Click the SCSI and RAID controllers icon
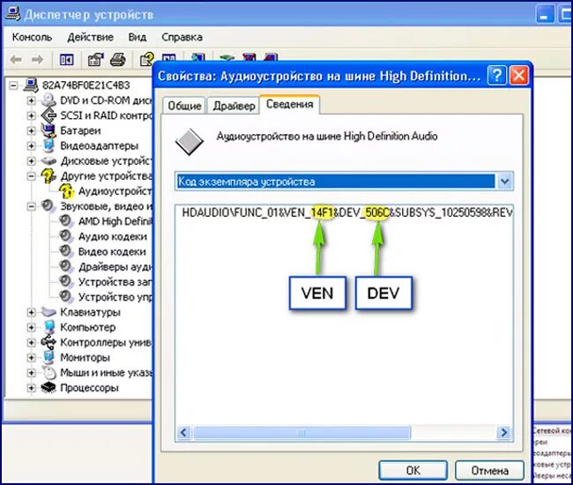573x485 pixels. pyautogui.click(x=48, y=116)
